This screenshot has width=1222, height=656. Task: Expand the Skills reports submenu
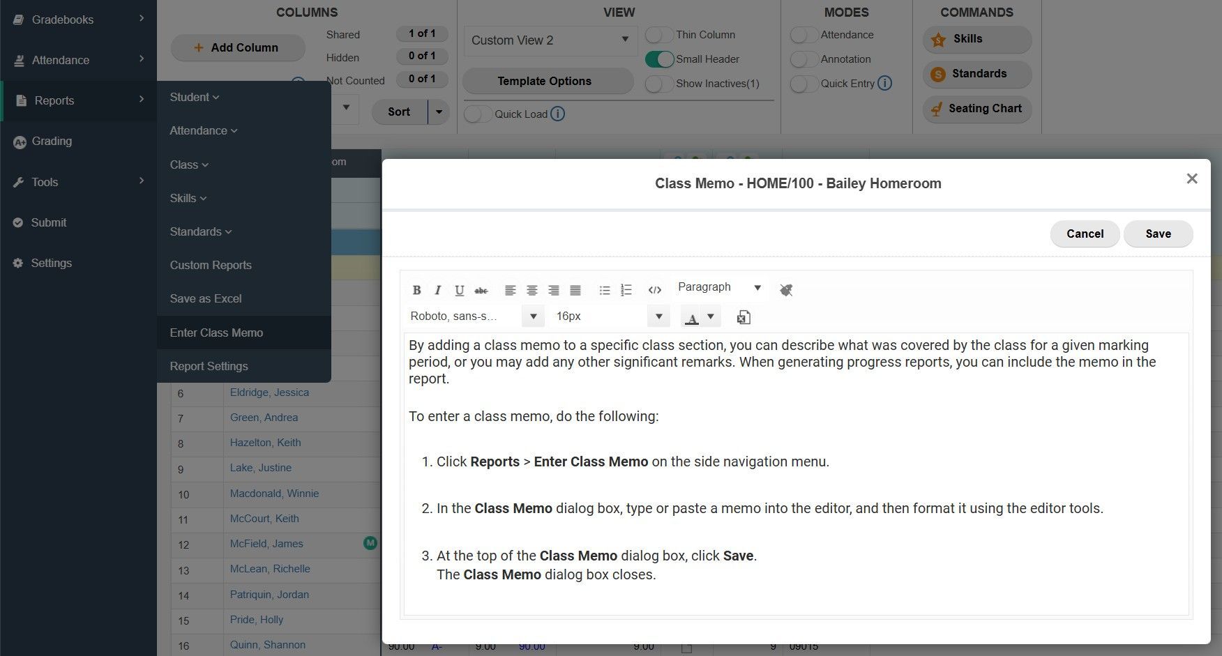tap(188, 198)
